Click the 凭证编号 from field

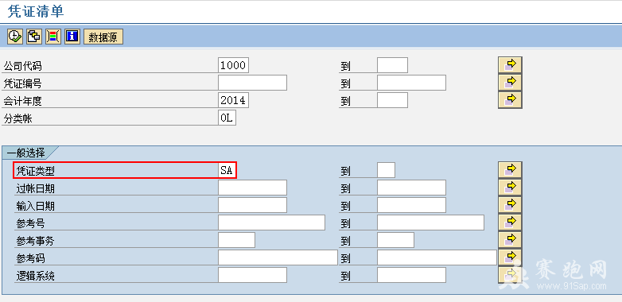252,83
